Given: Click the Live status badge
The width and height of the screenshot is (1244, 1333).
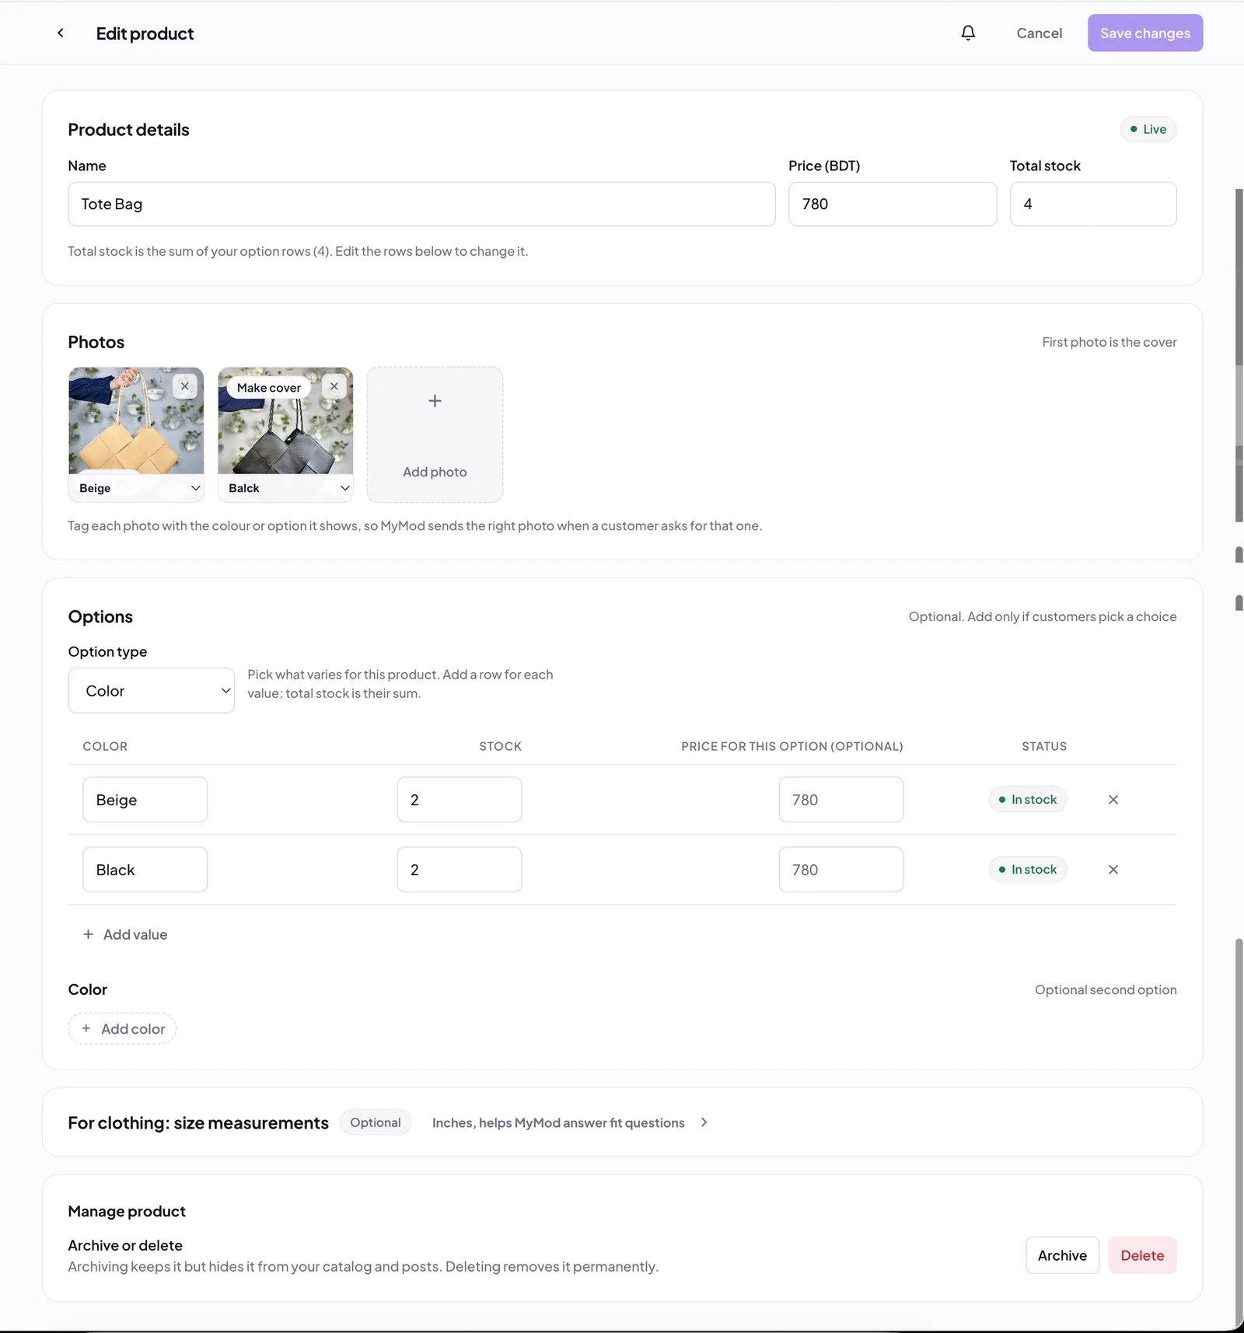Looking at the screenshot, I should [x=1148, y=129].
